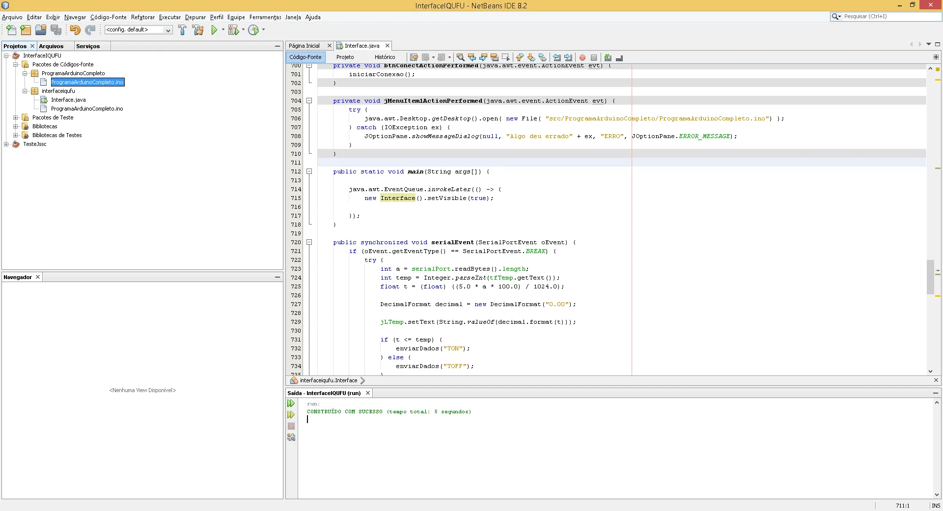Select Interface.java in project tree
This screenshot has width=943, height=511.
[x=68, y=100]
